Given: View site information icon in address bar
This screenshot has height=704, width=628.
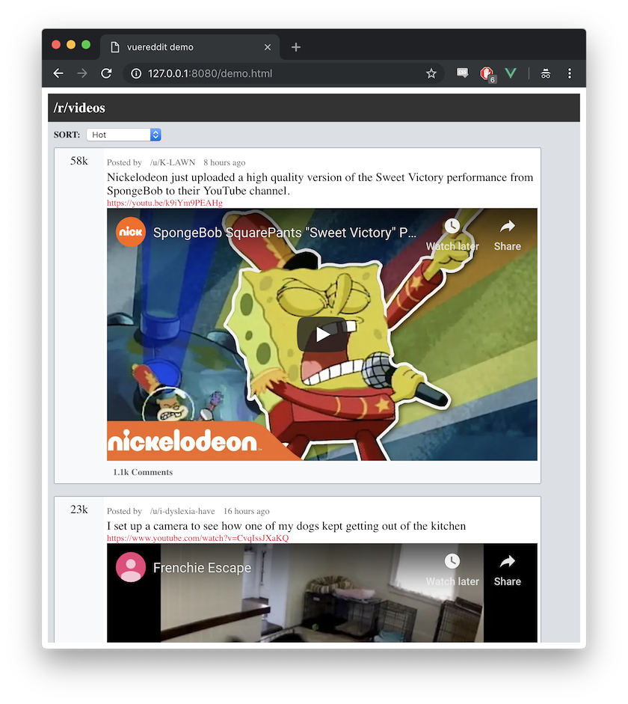Looking at the screenshot, I should coord(136,73).
